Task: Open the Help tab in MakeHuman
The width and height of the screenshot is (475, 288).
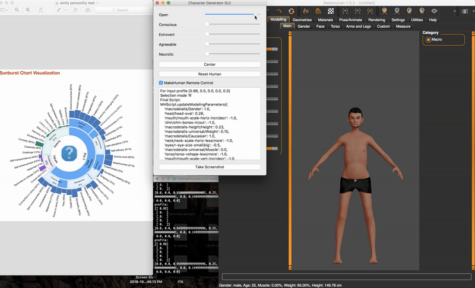Action: pyautogui.click(x=433, y=20)
